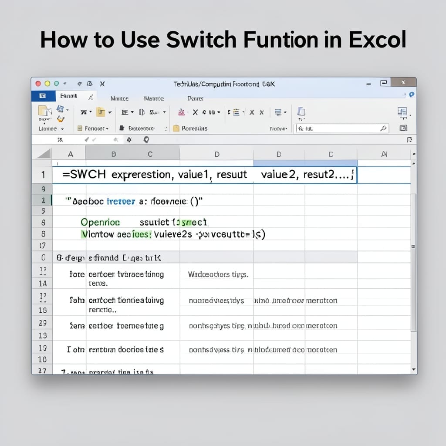Click the small window box icon near search
Image resolution: width=446 pixels, height=446 pixels.
(403, 128)
